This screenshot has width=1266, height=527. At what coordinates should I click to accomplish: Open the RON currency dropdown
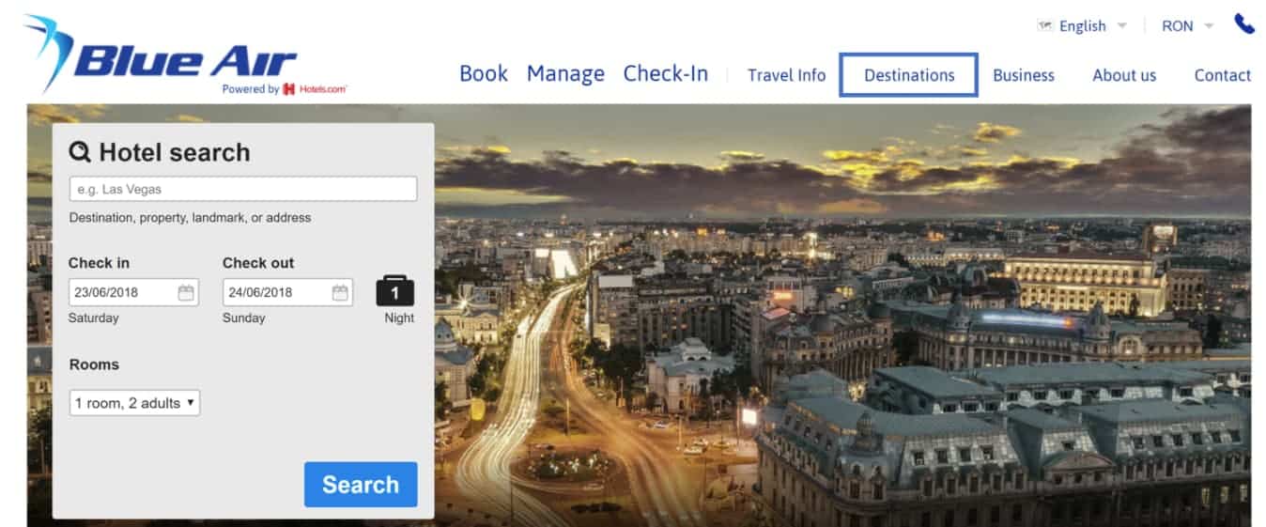(x=1187, y=26)
